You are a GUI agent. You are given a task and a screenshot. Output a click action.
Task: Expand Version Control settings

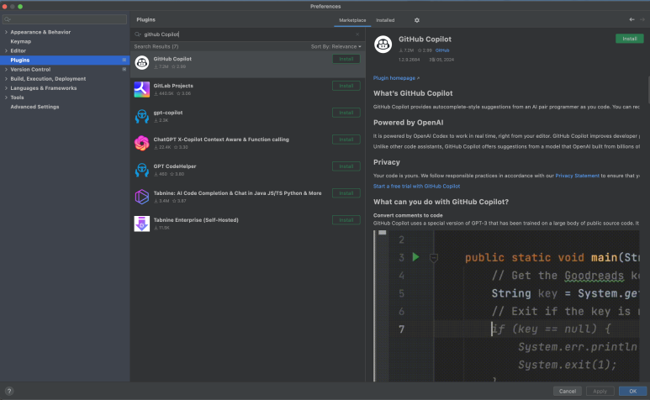tap(6, 70)
